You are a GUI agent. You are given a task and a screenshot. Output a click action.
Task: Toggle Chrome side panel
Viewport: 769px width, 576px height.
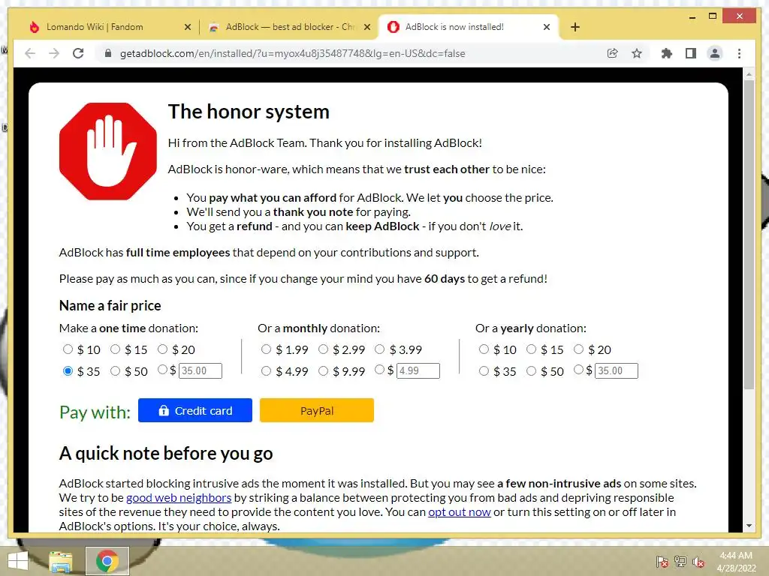point(691,53)
